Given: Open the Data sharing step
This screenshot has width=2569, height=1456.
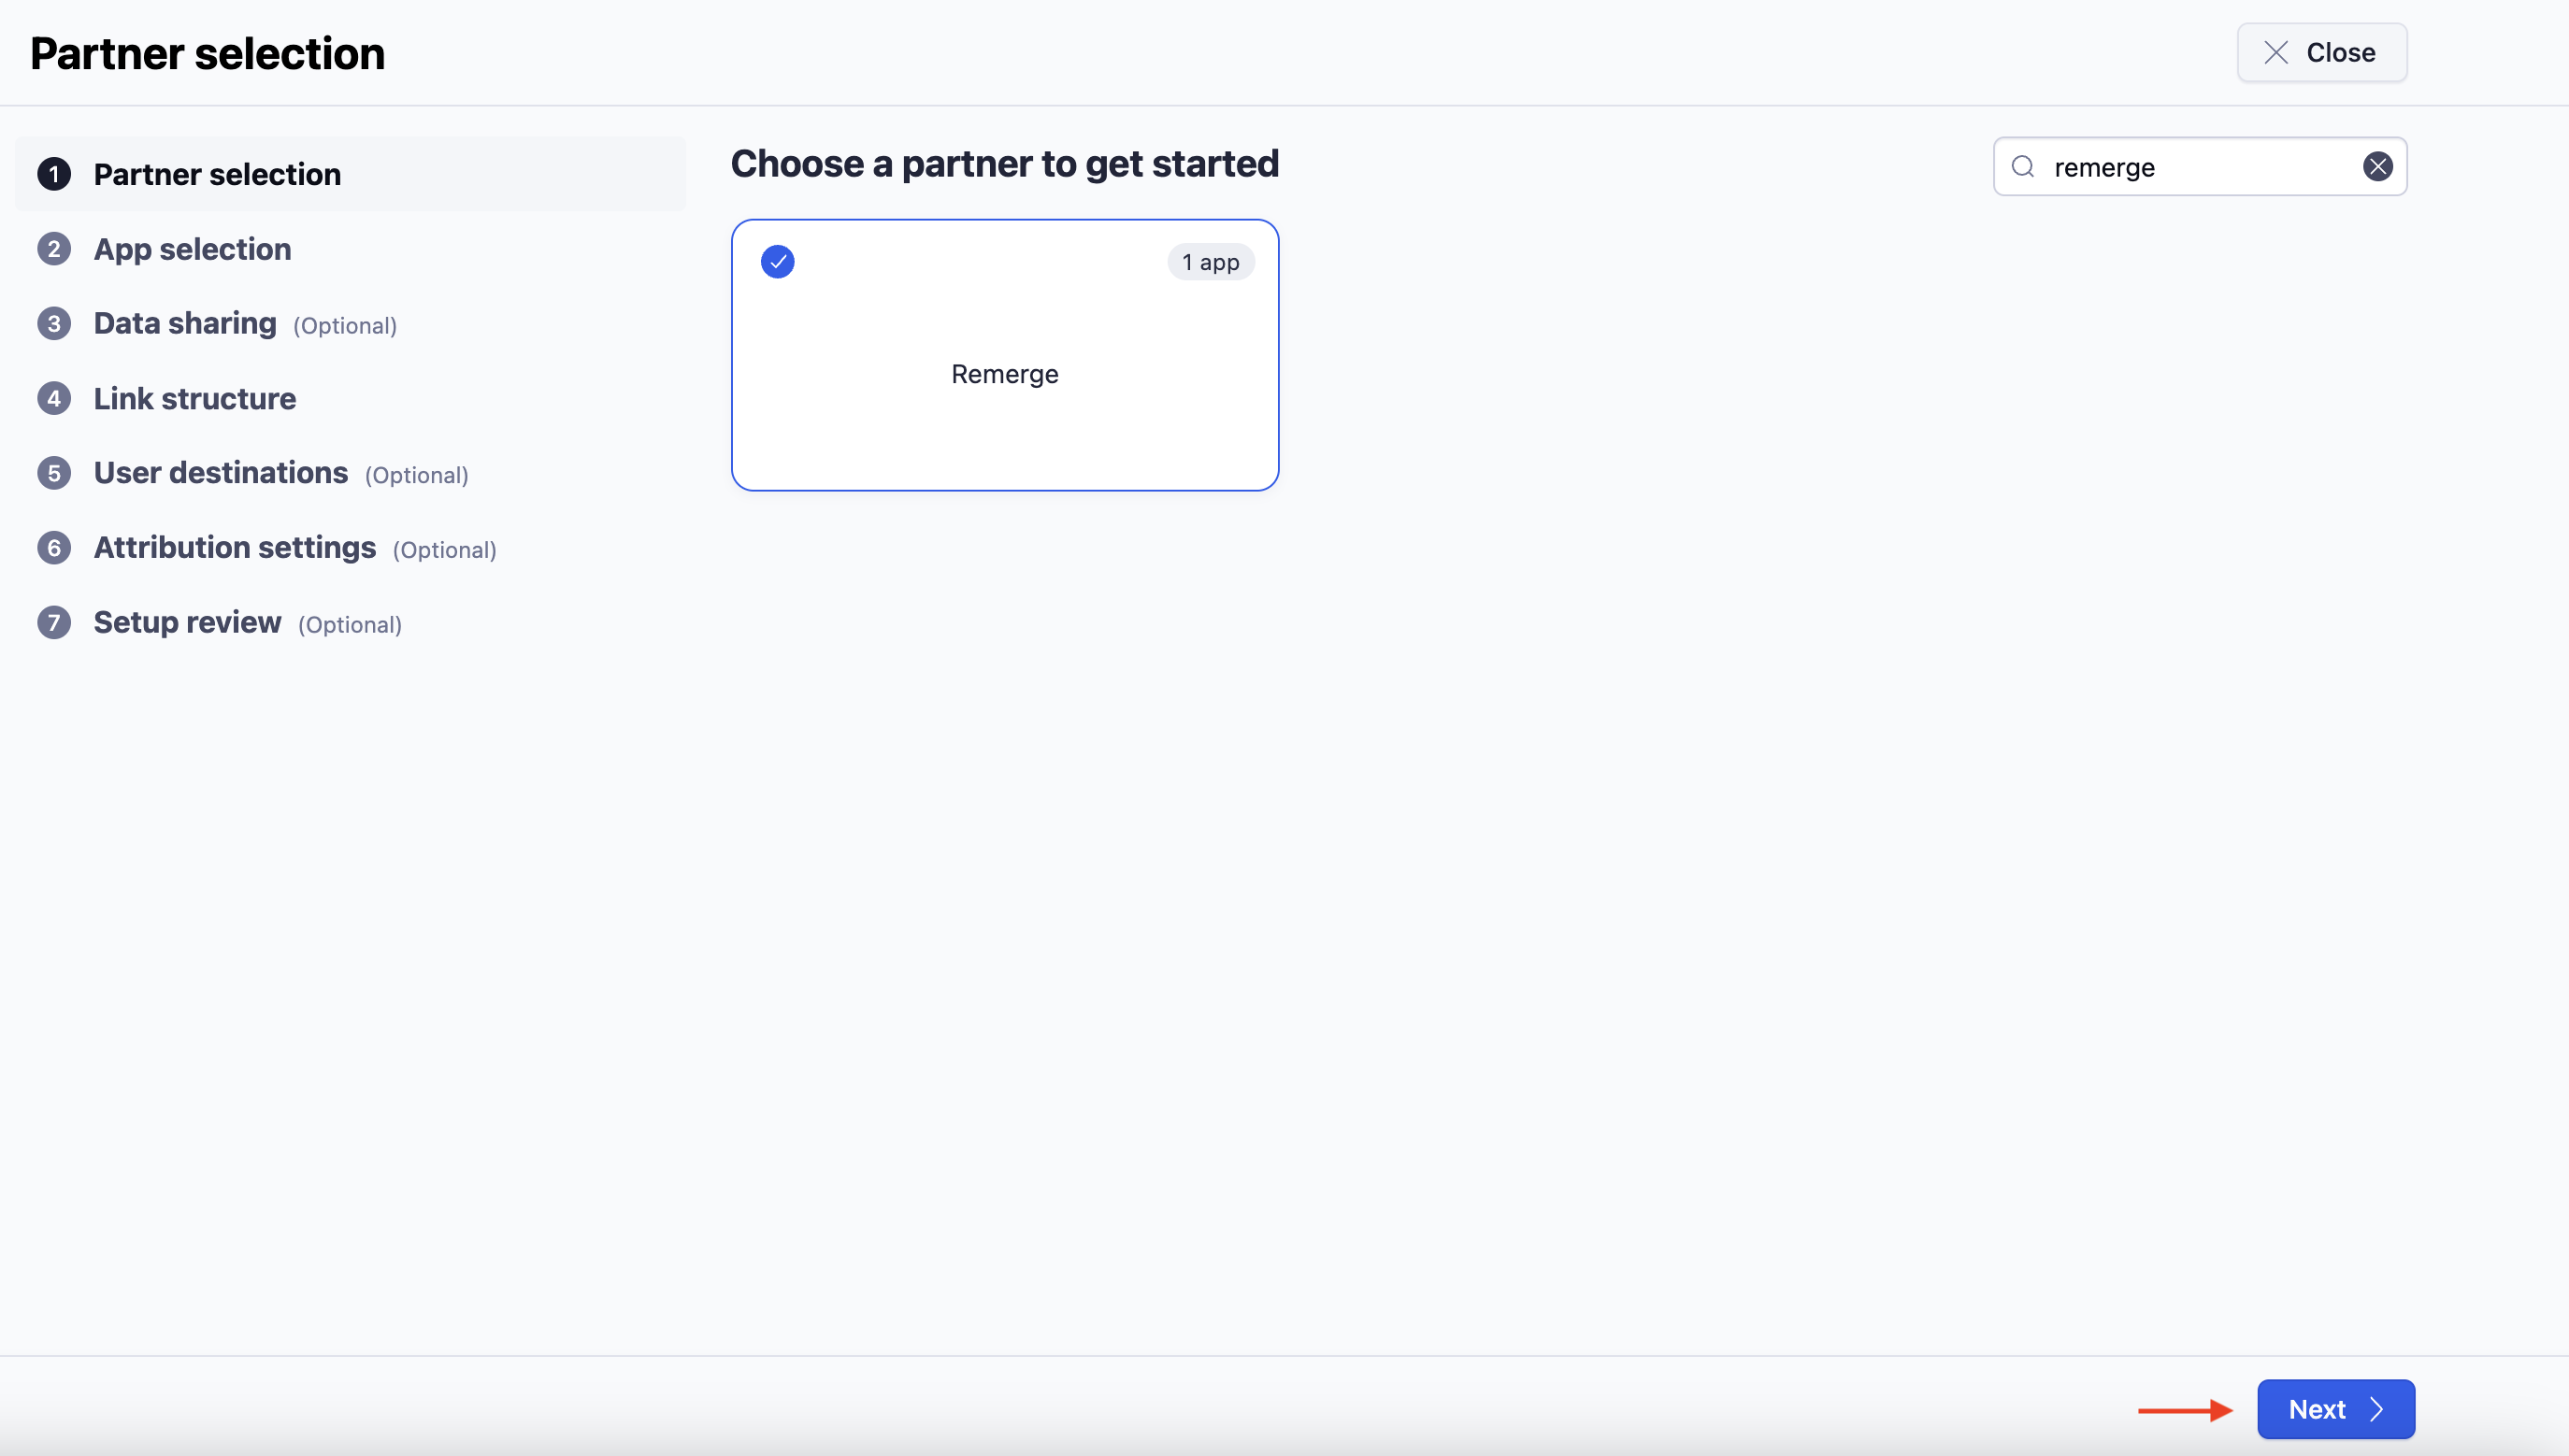Looking at the screenshot, I should [185, 323].
